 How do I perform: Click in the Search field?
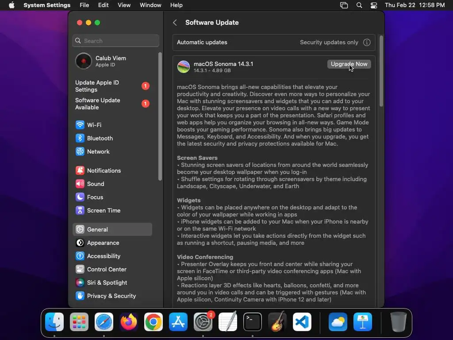tap(115, 41)
